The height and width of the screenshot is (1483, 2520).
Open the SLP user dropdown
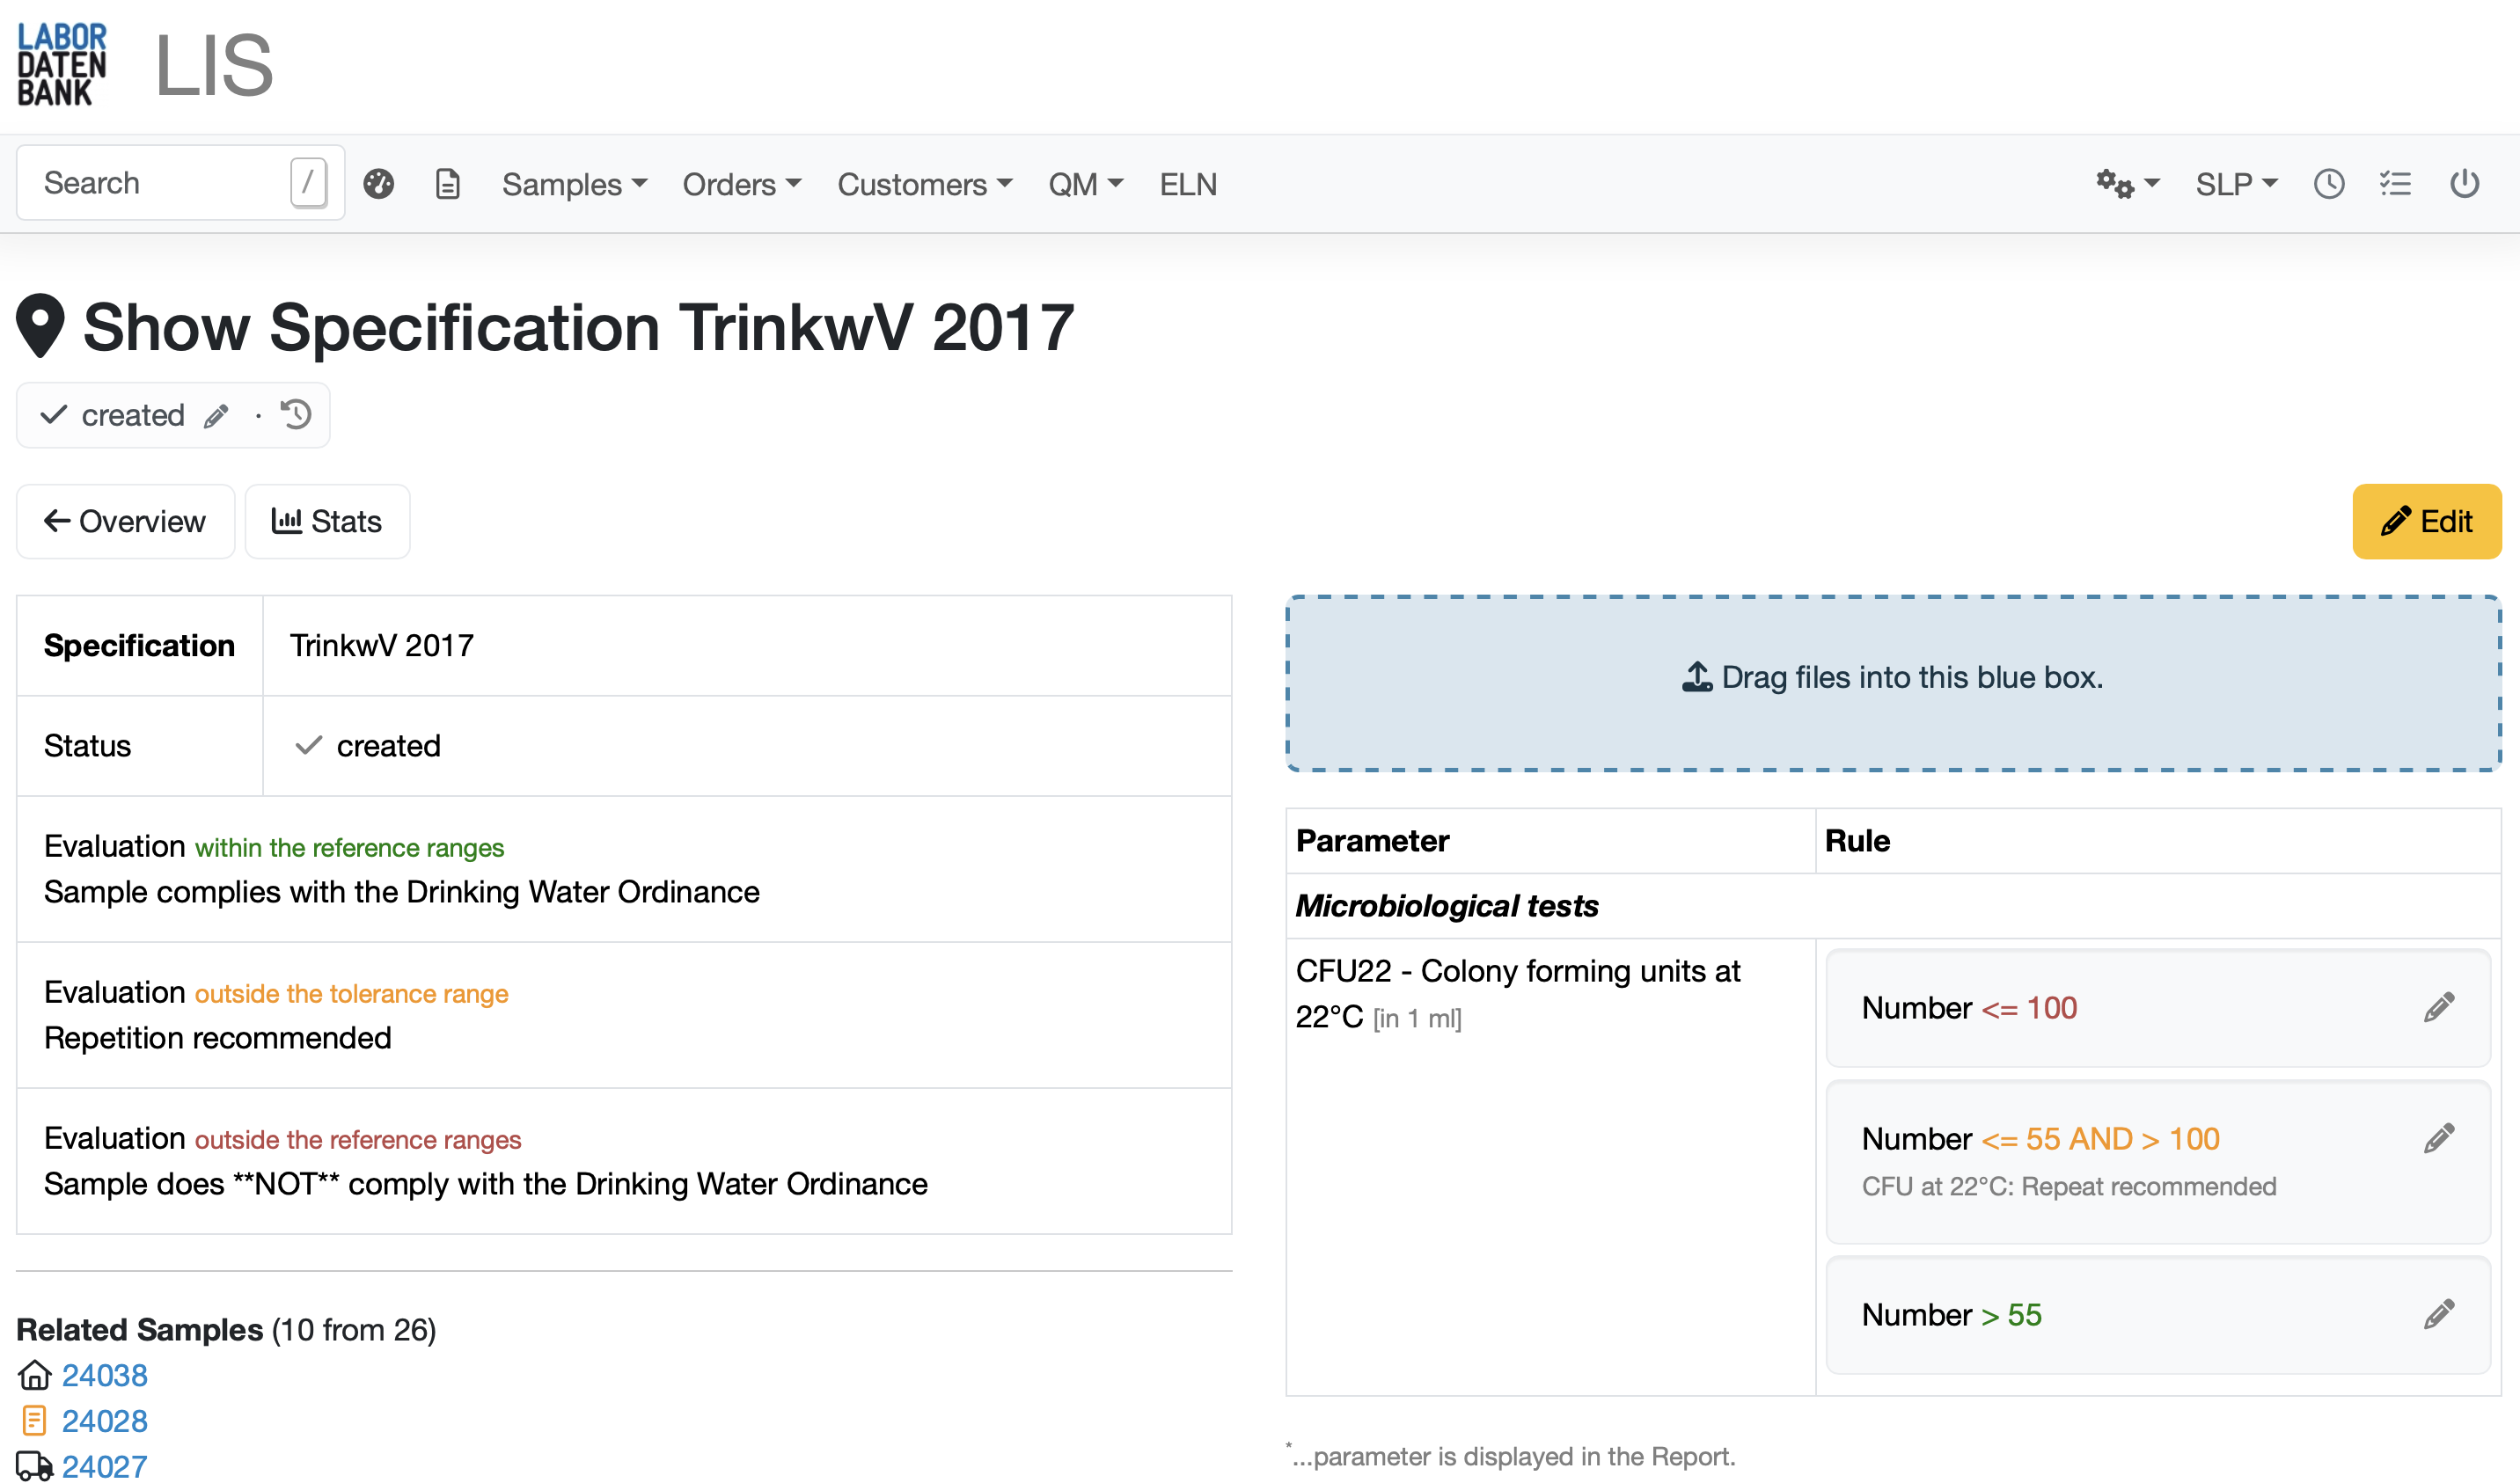[2236, 184]
